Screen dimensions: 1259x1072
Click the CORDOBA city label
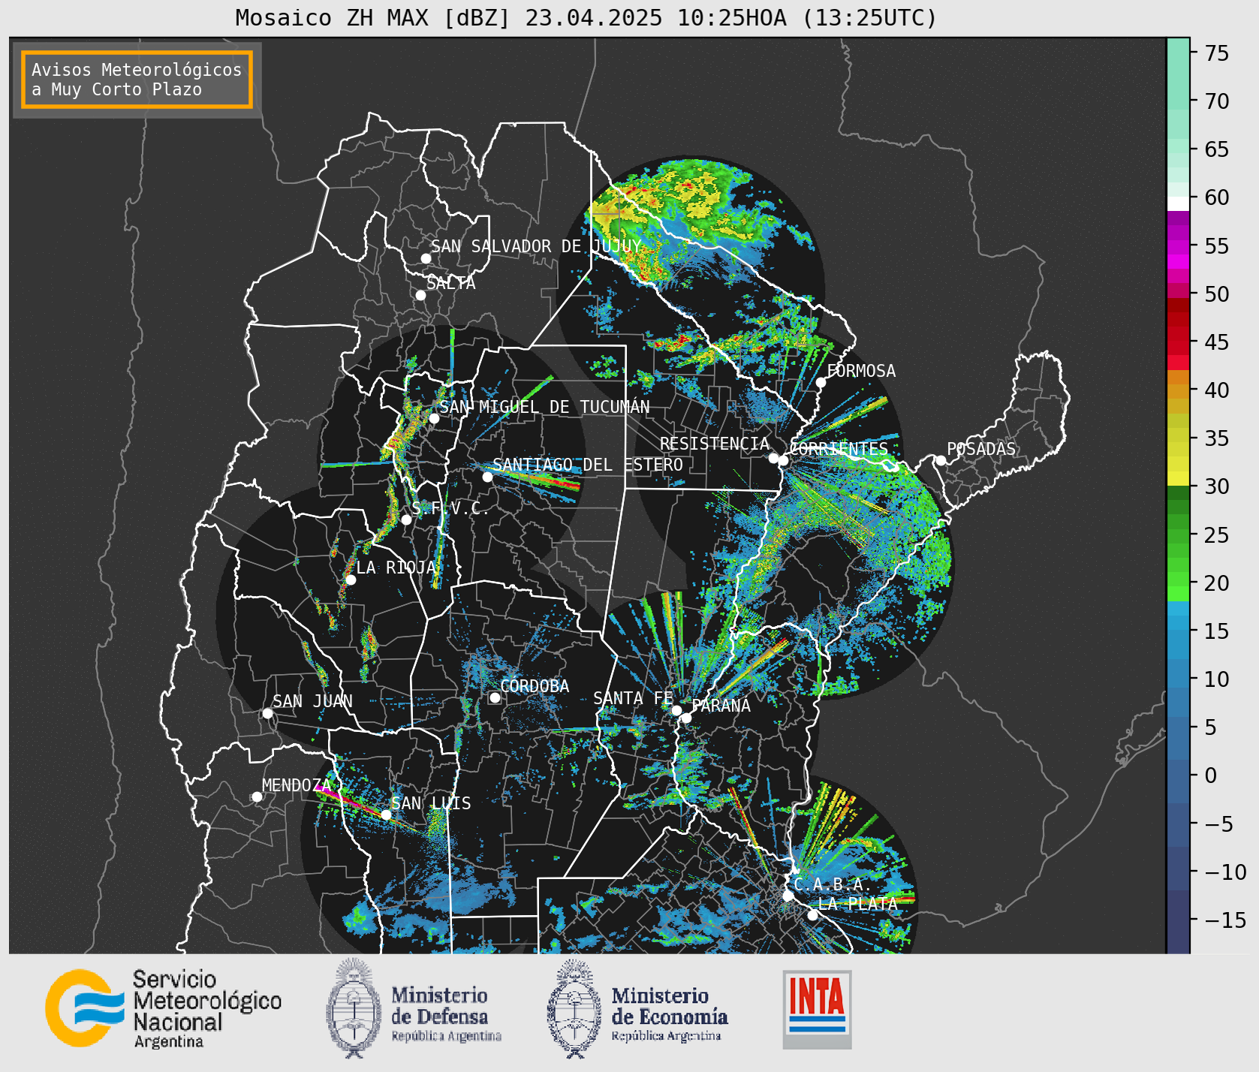click(x=535, y=686)
